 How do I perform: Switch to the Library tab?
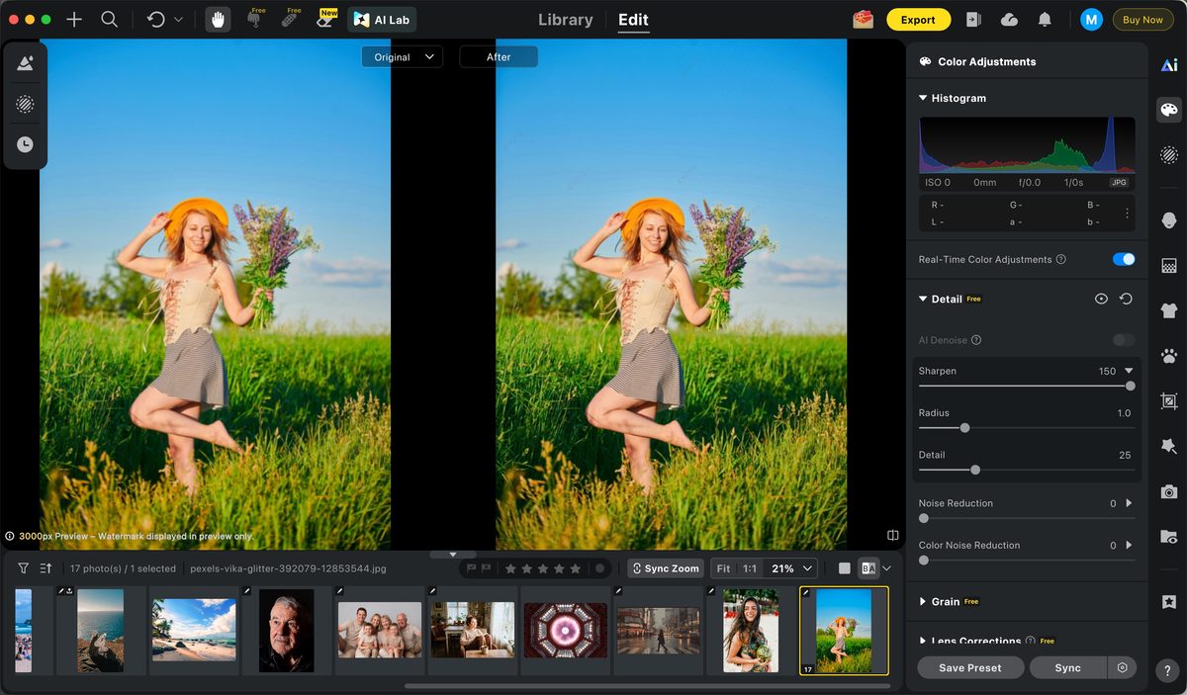pyautogui.click(x=566, y=20)
